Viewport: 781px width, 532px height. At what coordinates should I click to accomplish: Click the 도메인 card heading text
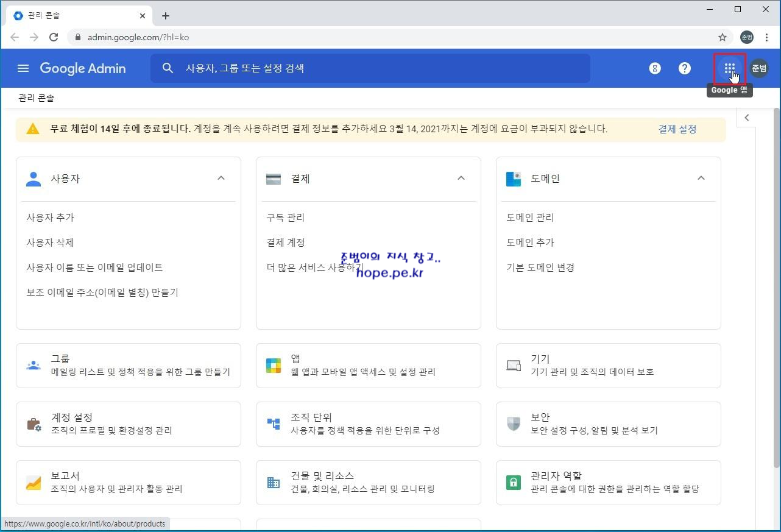[x=545, y=179]
